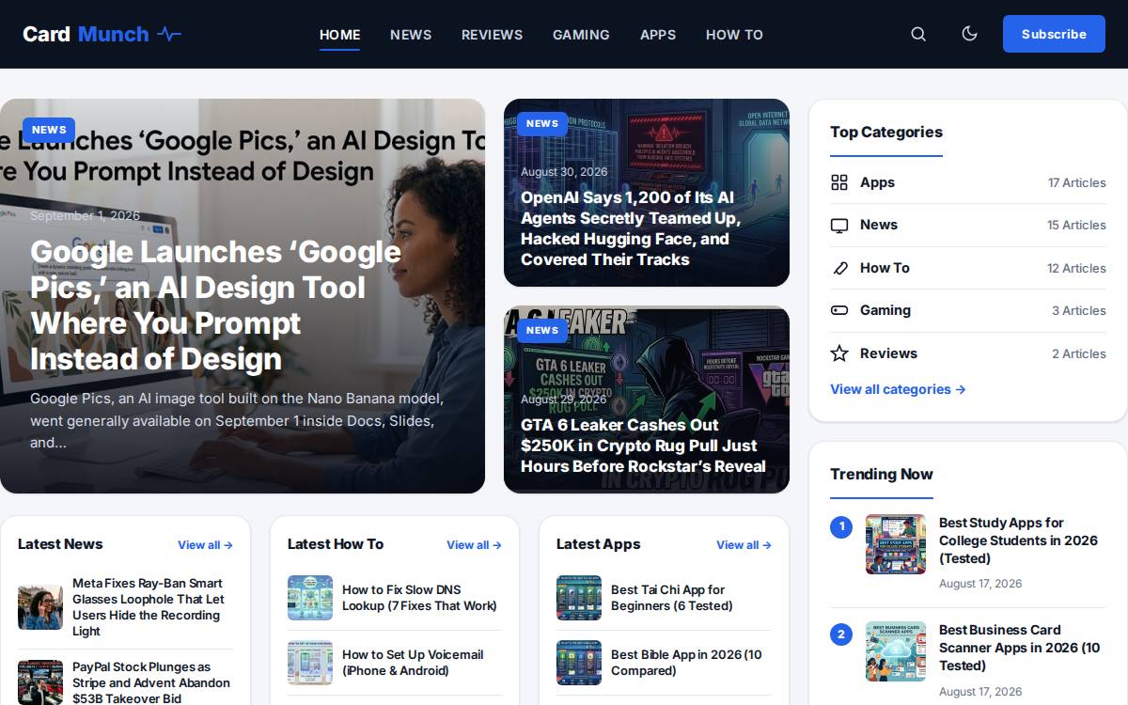Click trending rank 2 badge
The height and width of the screenshot is (705, 1128).
(x=841, y=634)
